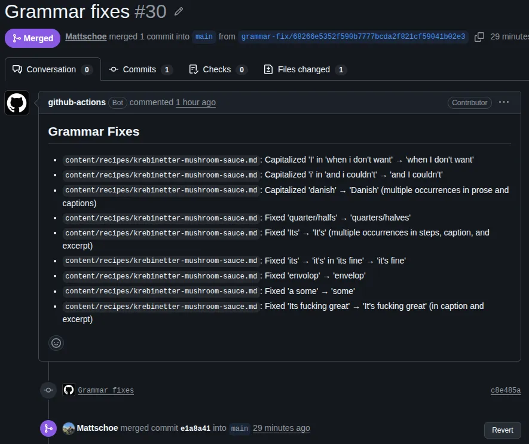
Task: Click Mattschoe name in the merge event
Action: [x=97, y=428]
